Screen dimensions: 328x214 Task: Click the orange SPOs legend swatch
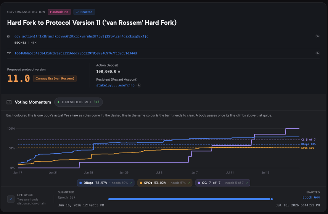pyautogui.click(x=141, y=183)
